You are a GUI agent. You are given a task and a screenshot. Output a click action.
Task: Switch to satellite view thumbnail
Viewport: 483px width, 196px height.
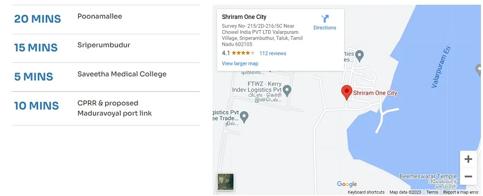225,182
